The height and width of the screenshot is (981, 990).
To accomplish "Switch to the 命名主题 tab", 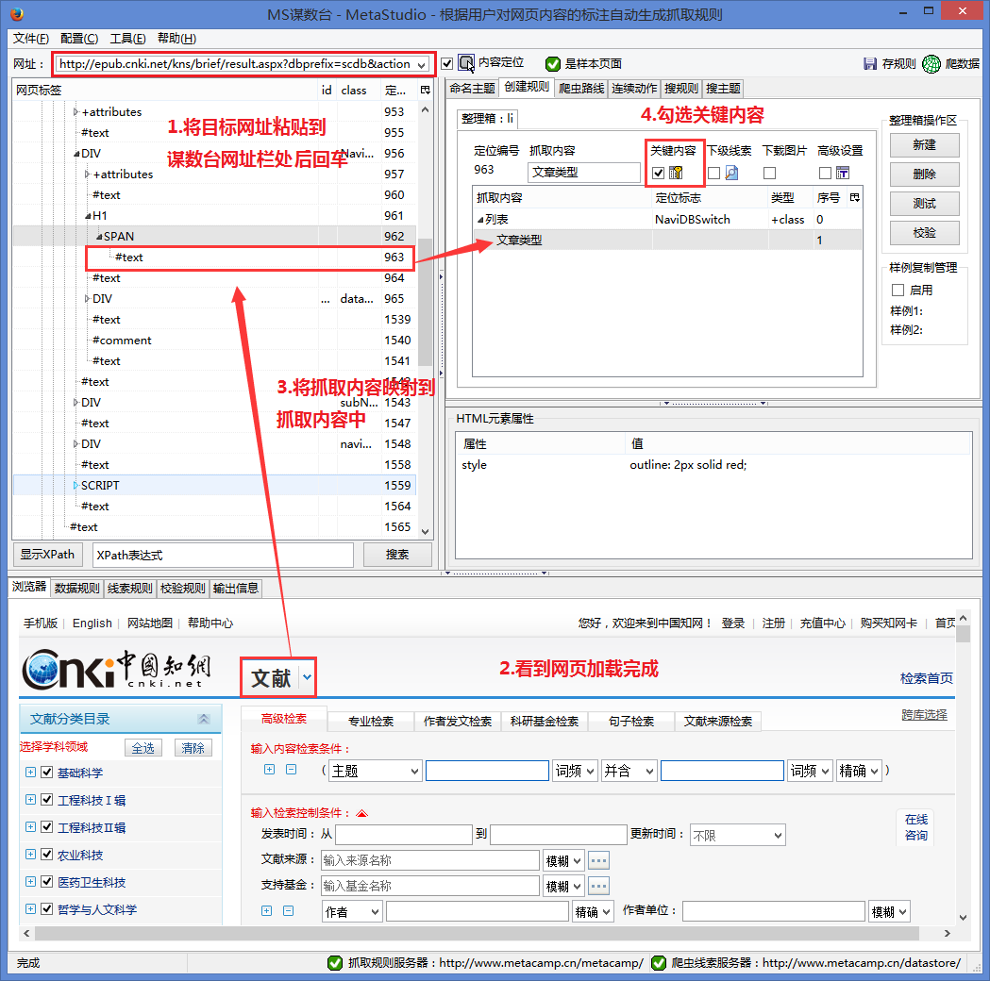I will (x=472, y=89).
